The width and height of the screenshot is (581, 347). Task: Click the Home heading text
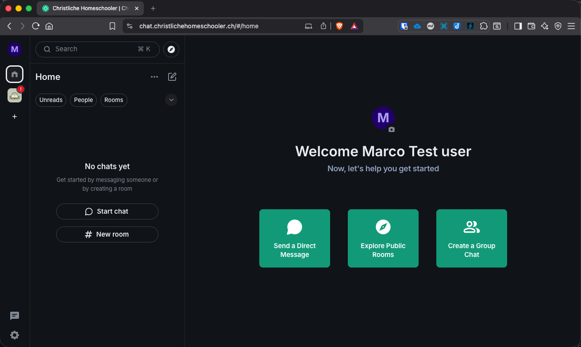(48, 77)
